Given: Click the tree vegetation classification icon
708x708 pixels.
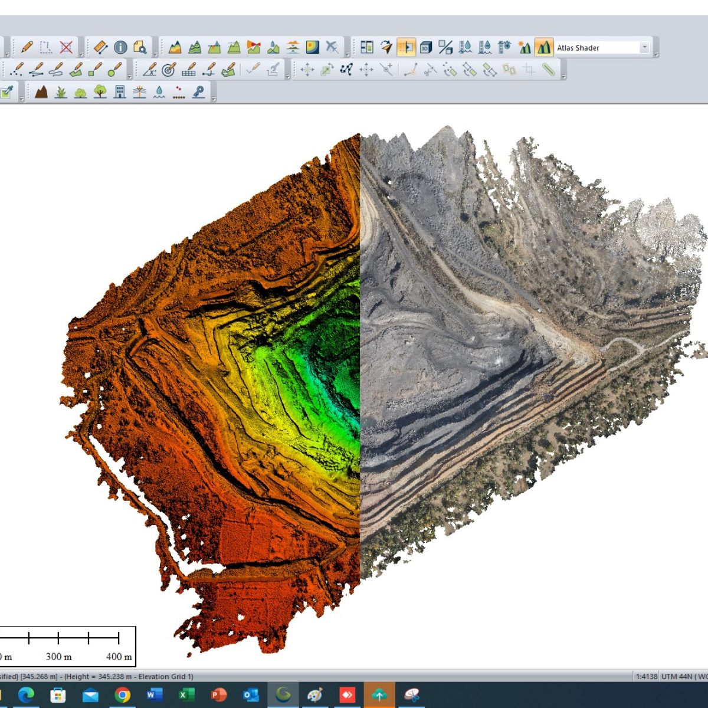Looking at the screenshot, I should (100, 92).
